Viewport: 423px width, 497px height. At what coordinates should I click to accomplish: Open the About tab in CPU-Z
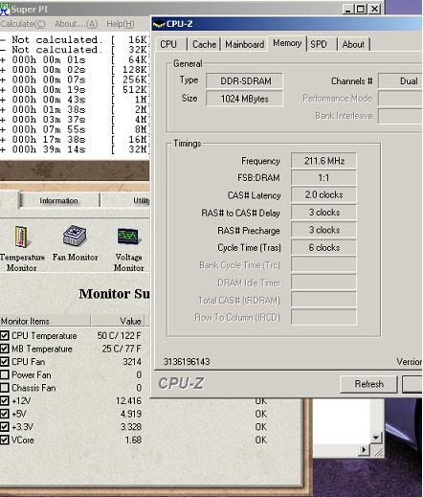[353, 44]
